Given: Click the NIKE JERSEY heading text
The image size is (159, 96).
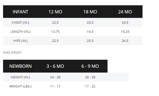Looking at the screenshot, I should coord(12,53).
